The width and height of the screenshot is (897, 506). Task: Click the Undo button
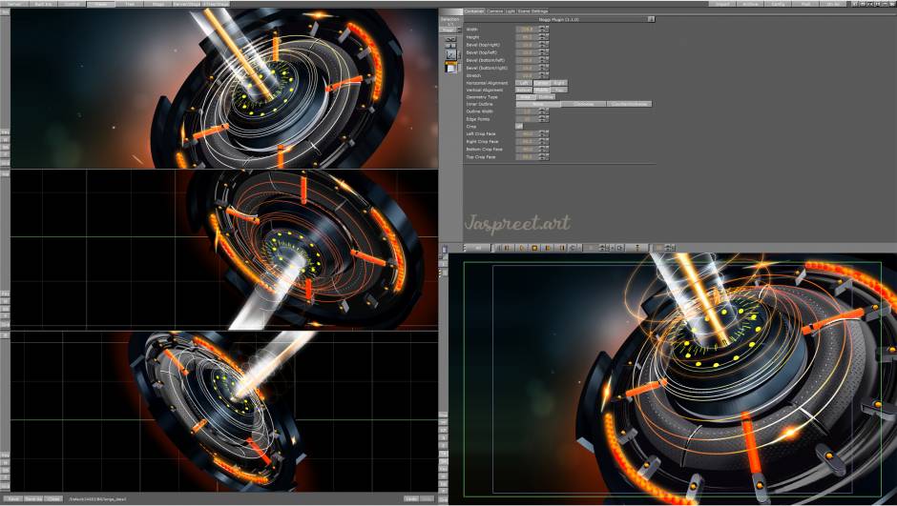(x=411, y=498)
